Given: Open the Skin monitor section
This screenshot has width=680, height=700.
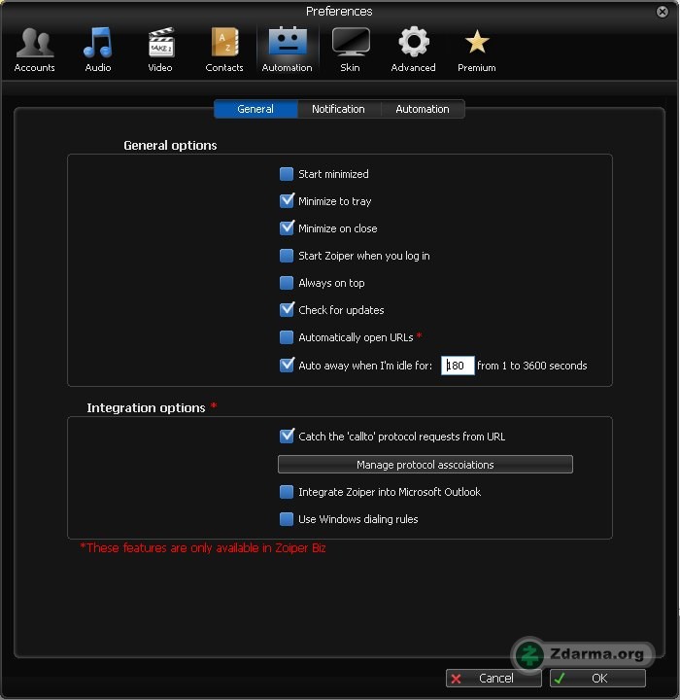Looking at the screenshot, I should (x=351, y=50).
